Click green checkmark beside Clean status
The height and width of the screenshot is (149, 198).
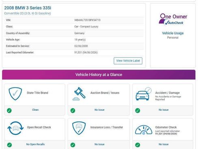click(9, 110)
